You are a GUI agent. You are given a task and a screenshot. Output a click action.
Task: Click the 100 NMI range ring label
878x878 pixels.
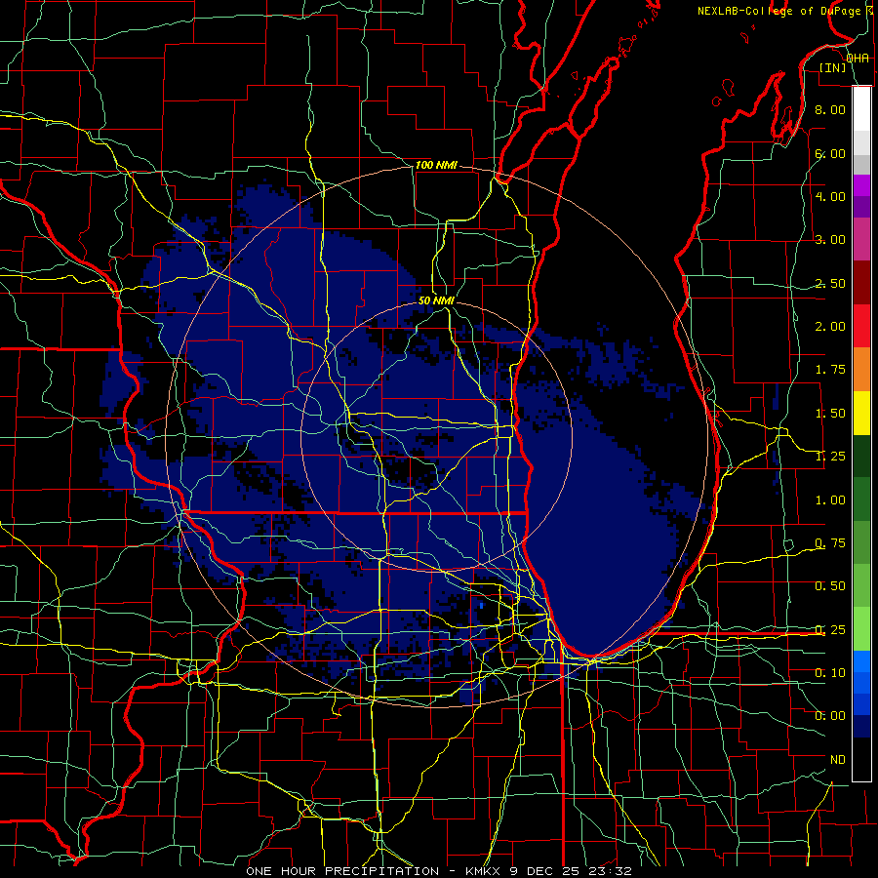coord(436,165)
